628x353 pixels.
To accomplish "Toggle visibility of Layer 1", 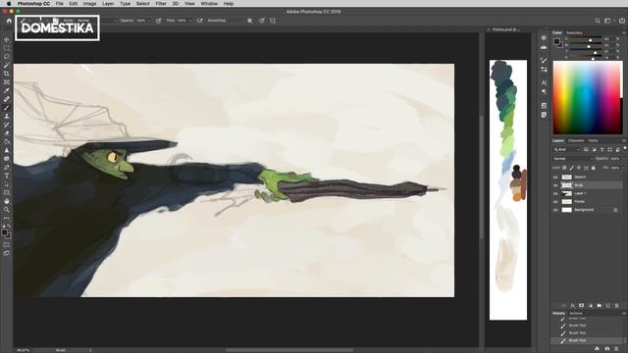I will 555,193.
